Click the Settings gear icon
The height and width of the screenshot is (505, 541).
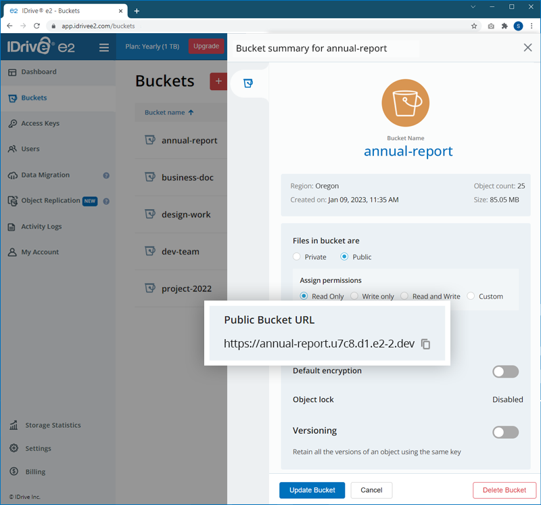click(14, 448)
